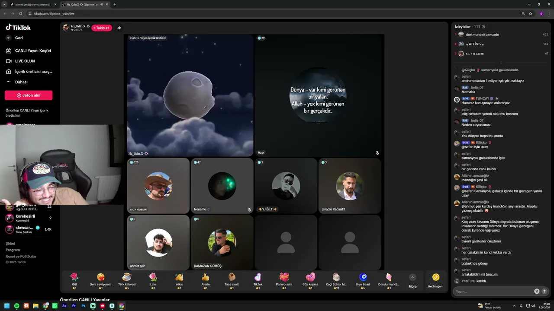Go back with Geri

(x=14, y=38)
